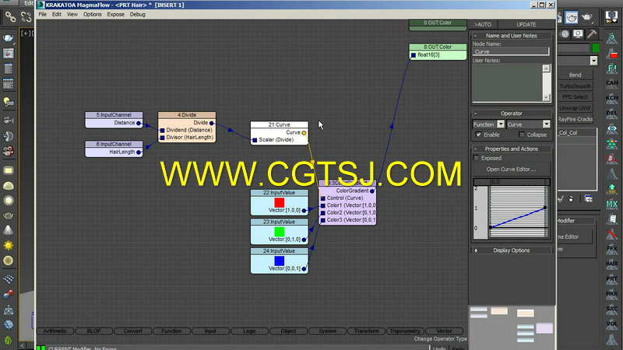Screen dimensions: 623x350
Task: Click the eye icon on right toolbar
Action: (x=612, y=128)
